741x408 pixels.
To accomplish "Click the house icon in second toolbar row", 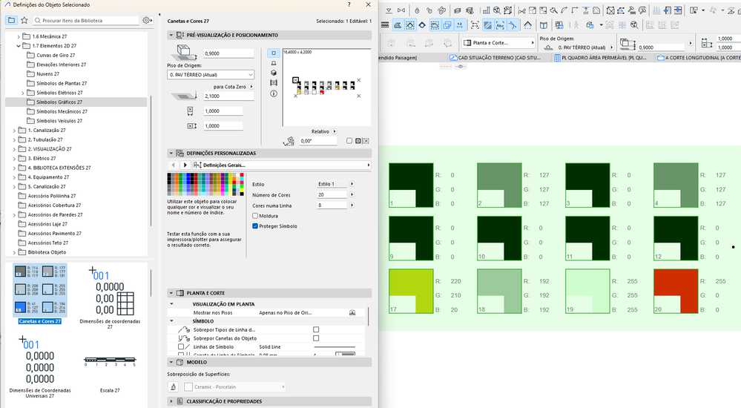I will (x=527, y=25).
